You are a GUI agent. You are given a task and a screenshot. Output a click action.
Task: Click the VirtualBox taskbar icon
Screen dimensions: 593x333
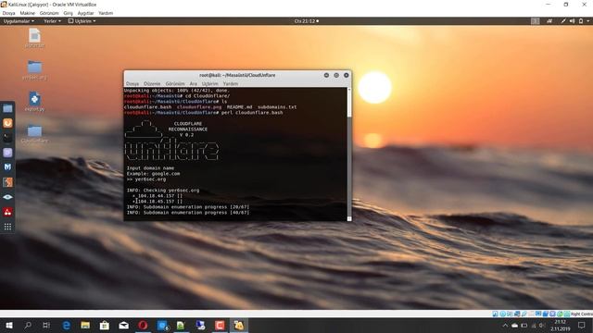click(239, 325)
